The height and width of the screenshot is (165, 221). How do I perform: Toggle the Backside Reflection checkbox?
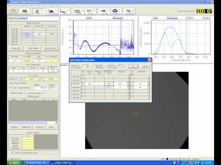pyautogui.click(x=94, y=66)
